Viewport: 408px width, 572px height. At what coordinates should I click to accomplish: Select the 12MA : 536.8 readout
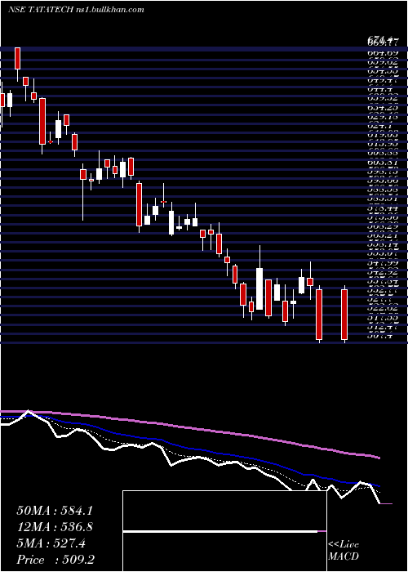[55, 527]
